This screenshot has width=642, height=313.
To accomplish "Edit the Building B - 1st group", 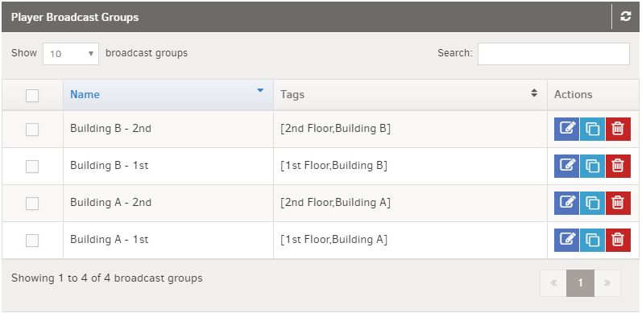I will (x=566, y=166).
